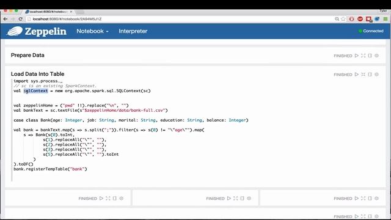Image resolution: width=391 pixels, height=220 pixels.
Task: Run the right paragraph in the three-column row
Action: 357,198
